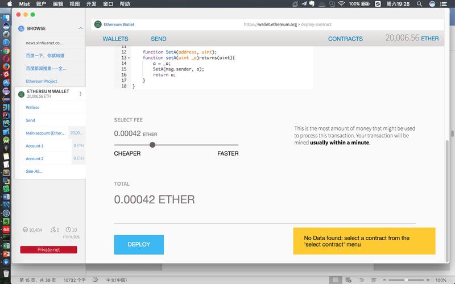
Task: Click 中文(中国) language in Word status bar
Action: (117, 280)
